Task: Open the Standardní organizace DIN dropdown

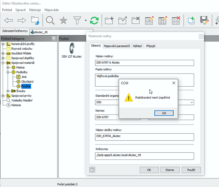Action: [x=192, y=102]
